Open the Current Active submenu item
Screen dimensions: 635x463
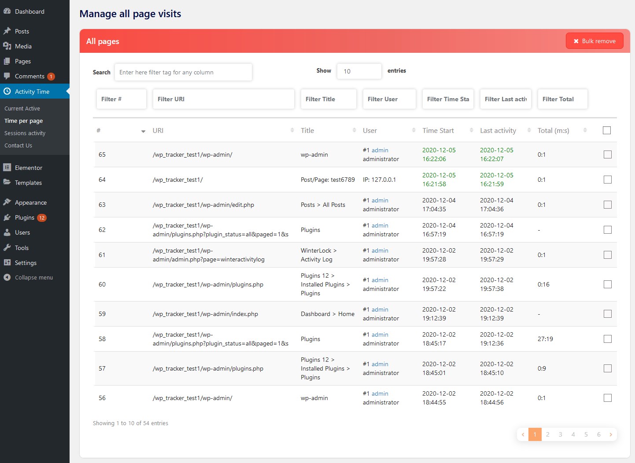pos(22,109)
